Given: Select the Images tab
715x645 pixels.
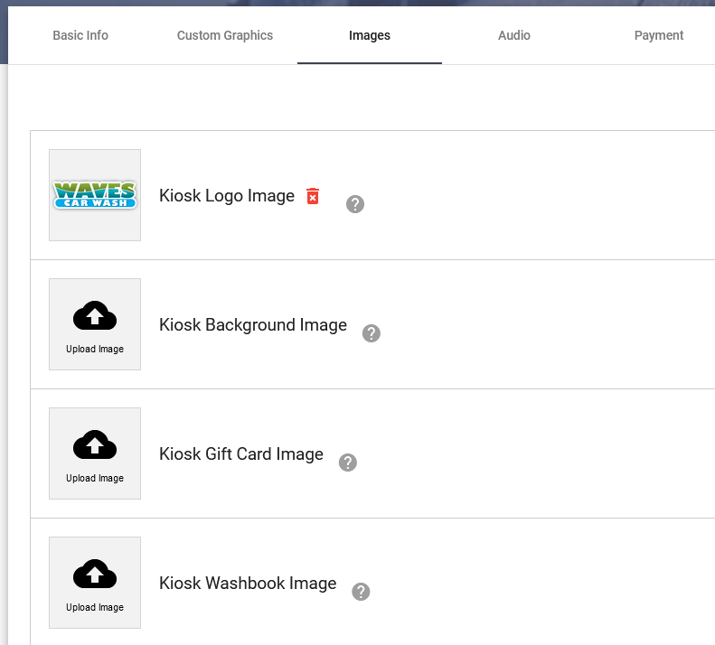Looking at the screenshot, I should (x=370, y=35).
